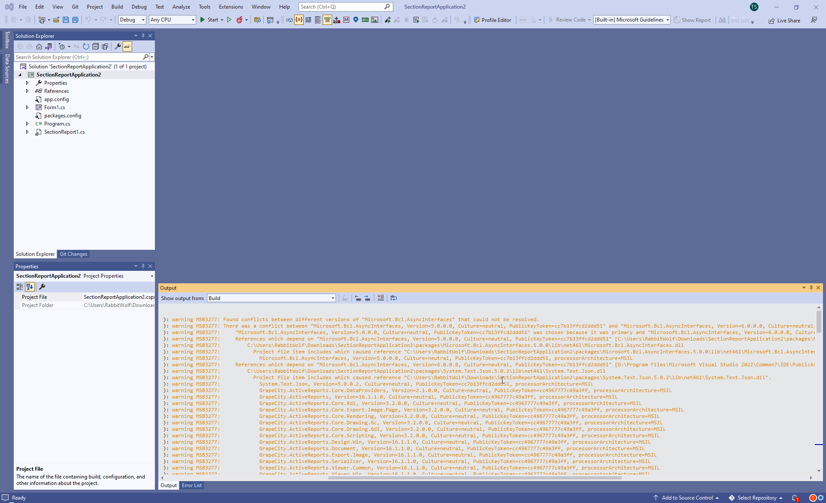Click the Start debugging button

(x=209, y=20)
